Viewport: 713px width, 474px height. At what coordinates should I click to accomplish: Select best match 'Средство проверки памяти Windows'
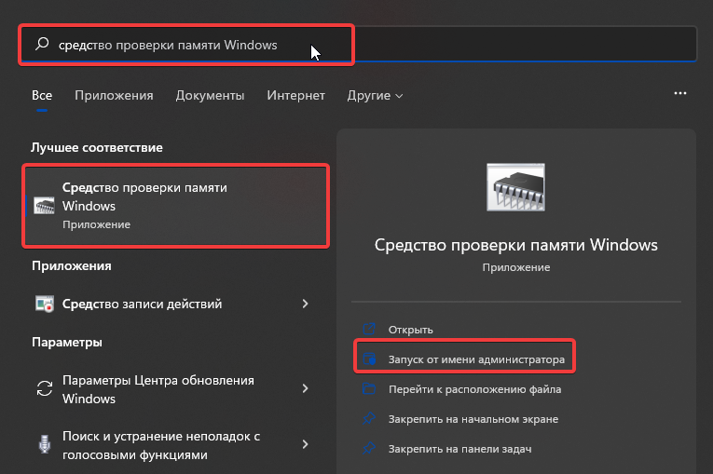point(176,206)
